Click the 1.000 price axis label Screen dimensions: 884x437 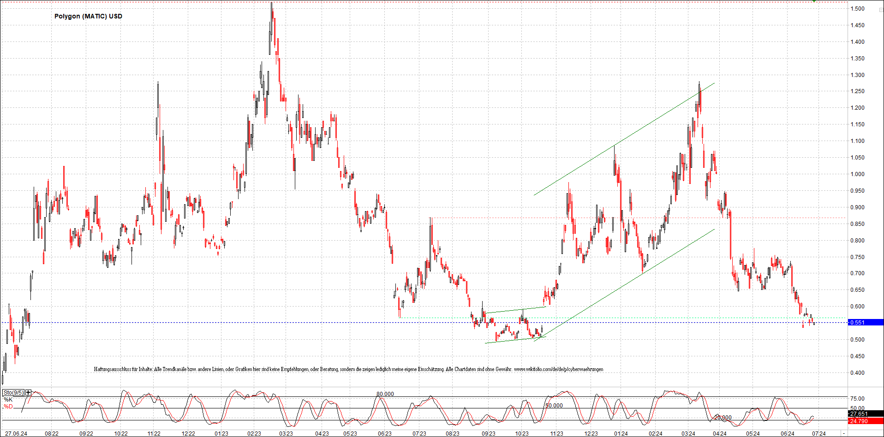tap(858, 174)
